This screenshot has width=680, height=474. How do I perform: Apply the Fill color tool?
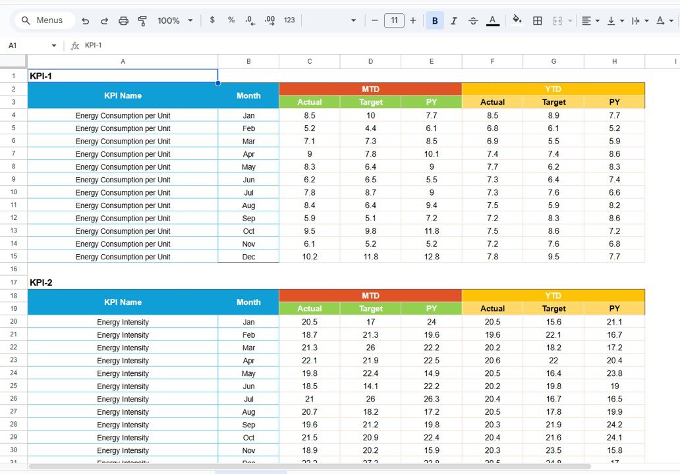pos(517,20)
